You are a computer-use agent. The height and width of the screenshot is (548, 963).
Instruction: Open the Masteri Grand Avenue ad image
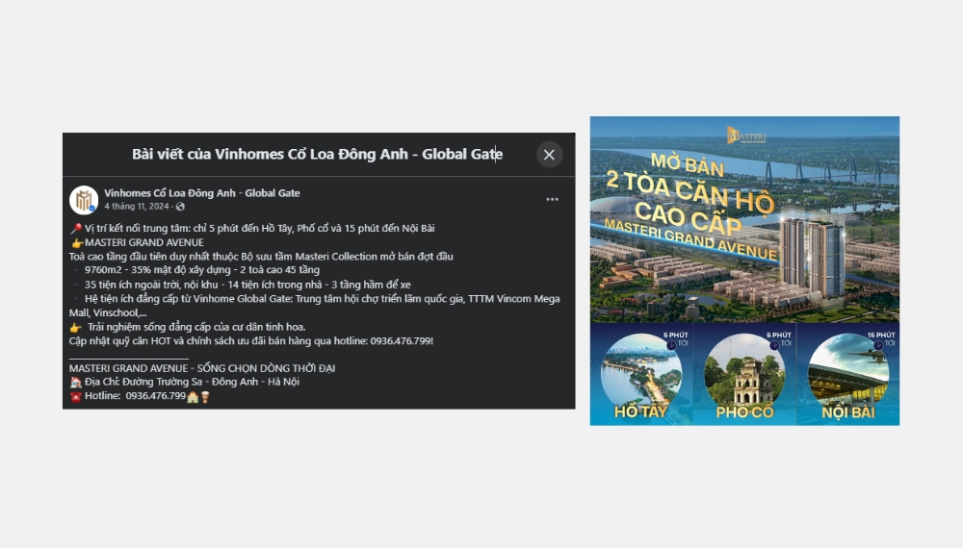click(744, 271)
